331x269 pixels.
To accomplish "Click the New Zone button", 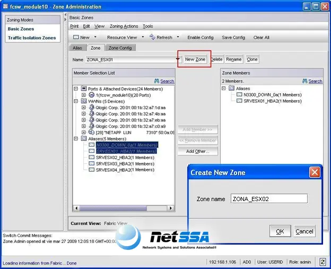I will 195,59.
